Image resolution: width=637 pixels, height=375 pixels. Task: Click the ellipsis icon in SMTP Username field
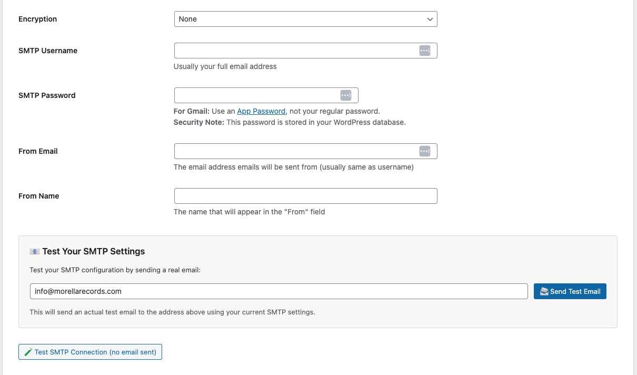[424, 50]
